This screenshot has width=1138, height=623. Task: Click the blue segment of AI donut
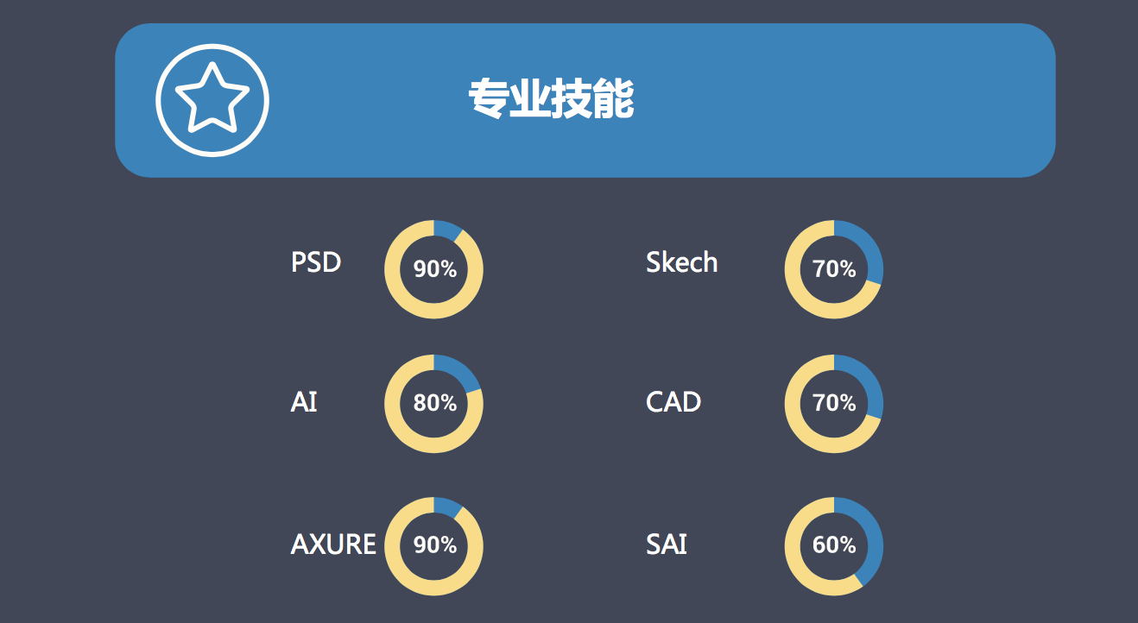pyautogui.click(x=460, y=370)
